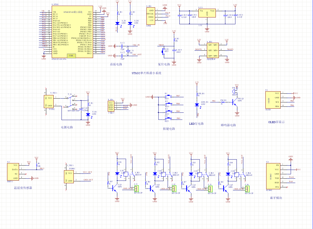Click the STM32单片机最小系统 title text
Viewport: 313px width, 229px height.
146,73
